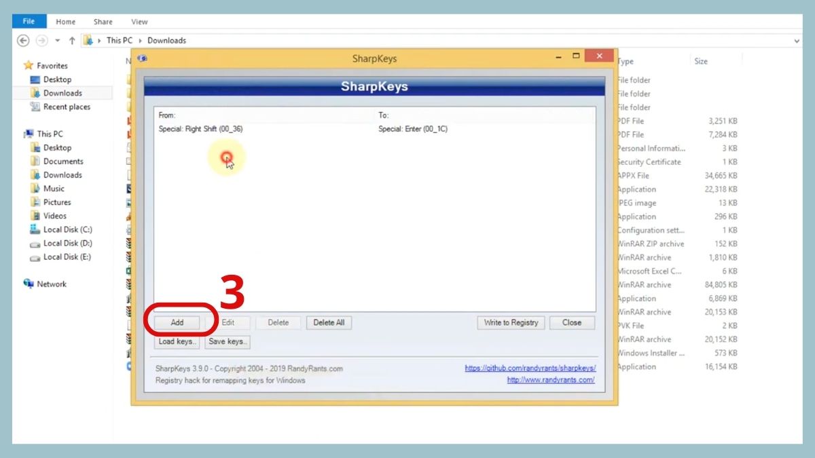Open Recent places under Favorites
Viewport: 815px width, 458px height.
tap(66, 107)
